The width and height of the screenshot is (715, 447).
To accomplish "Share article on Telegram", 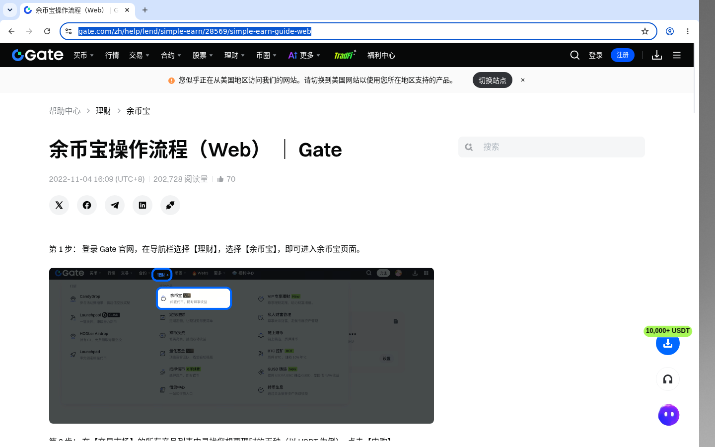I will (115, 205).
